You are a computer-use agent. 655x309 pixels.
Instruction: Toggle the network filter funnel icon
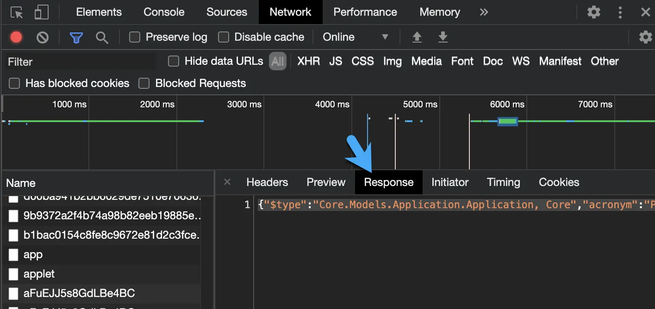coord(76,37)
